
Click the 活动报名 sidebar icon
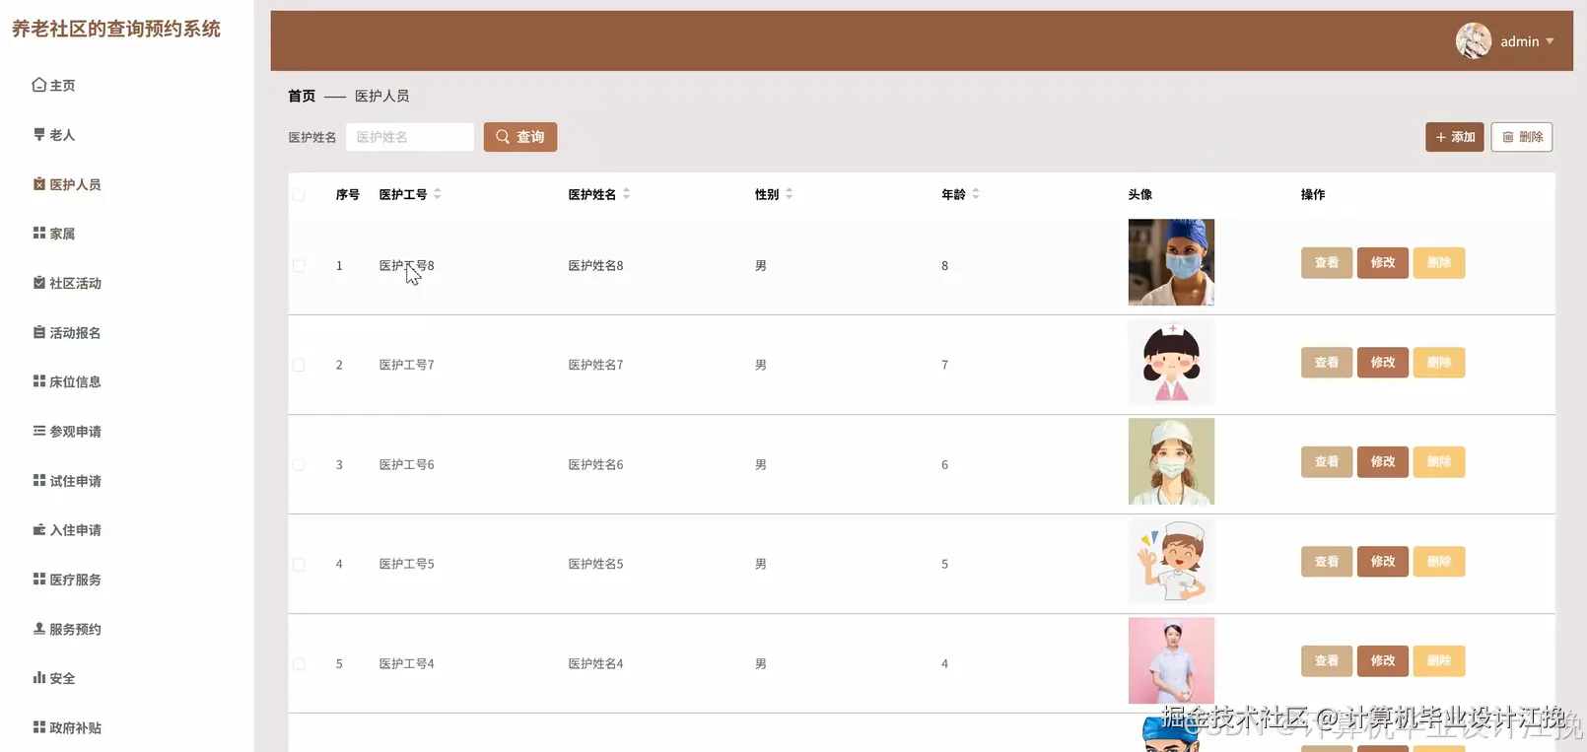point(38,332)
